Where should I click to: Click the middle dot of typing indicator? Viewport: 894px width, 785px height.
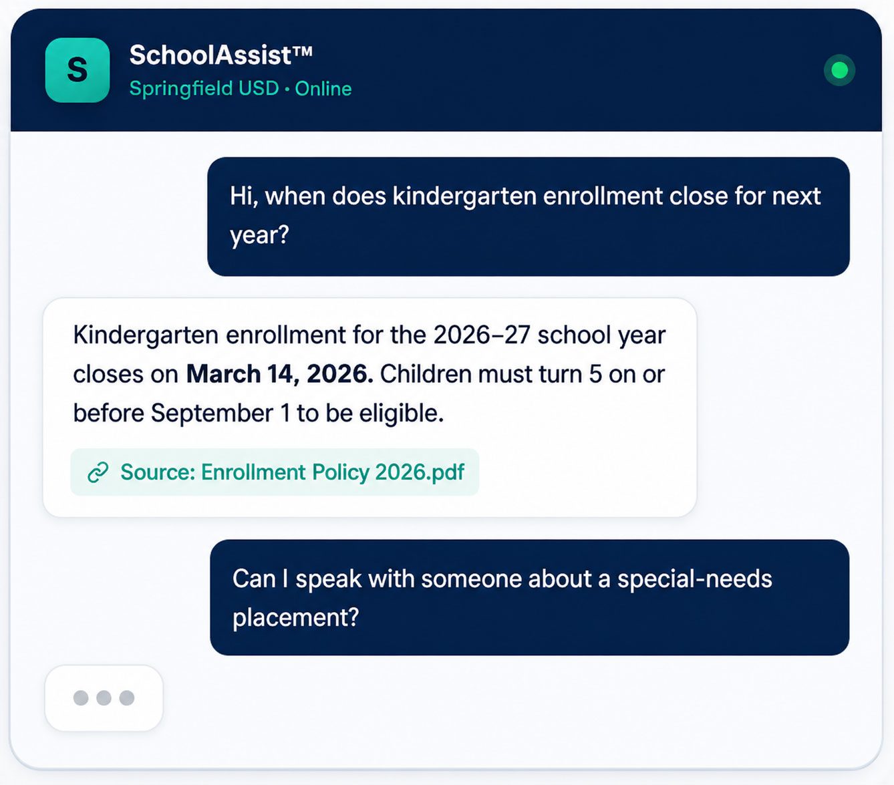click(x=104, y=698)
